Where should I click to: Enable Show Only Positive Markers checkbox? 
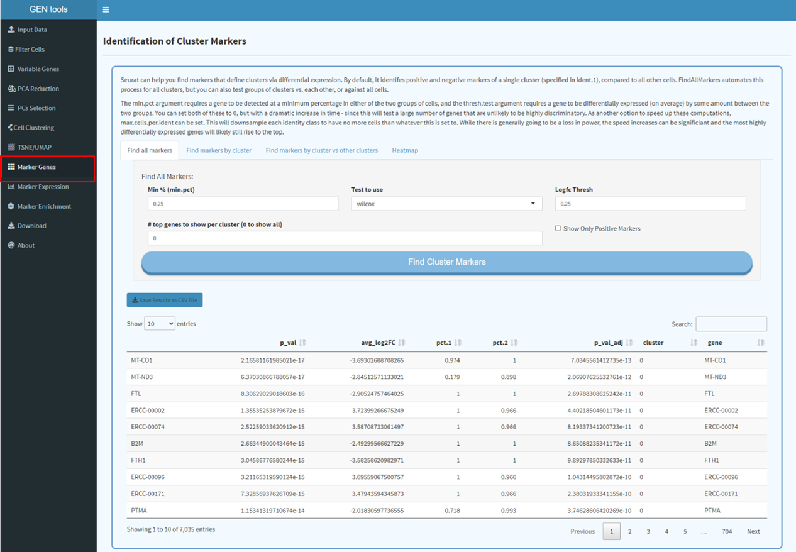click(558, 228)
